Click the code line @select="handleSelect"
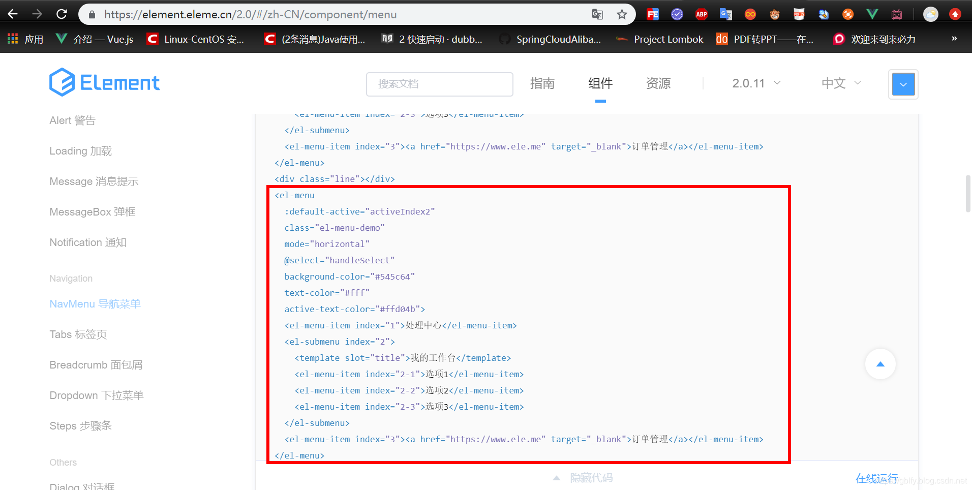The image size is (972, 490). pos(340,260)
